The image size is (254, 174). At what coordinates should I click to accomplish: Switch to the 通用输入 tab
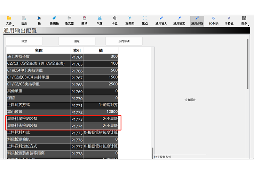(161, 20)
